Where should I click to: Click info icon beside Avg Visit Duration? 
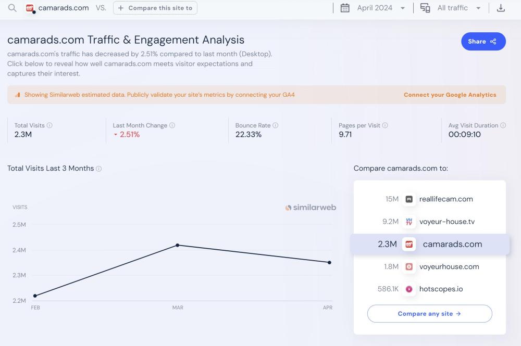pos(503,125)
